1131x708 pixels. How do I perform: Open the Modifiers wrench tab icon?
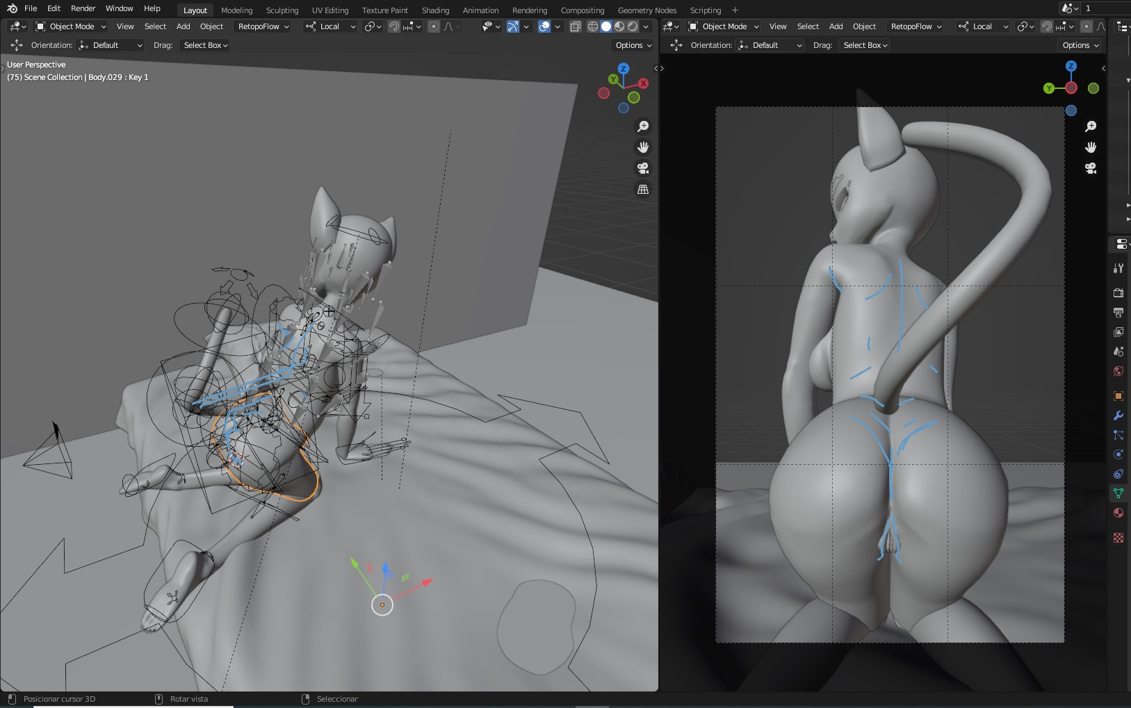[x=1118, y=415]
